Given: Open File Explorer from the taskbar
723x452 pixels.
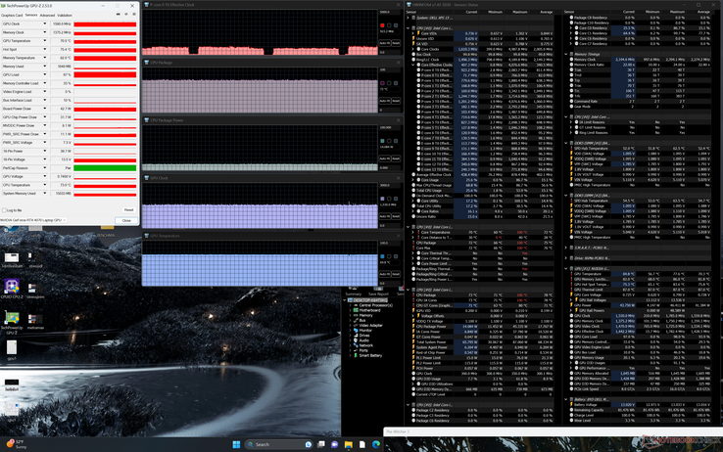Looking at the screenshot, I should (x=348, y=444).
